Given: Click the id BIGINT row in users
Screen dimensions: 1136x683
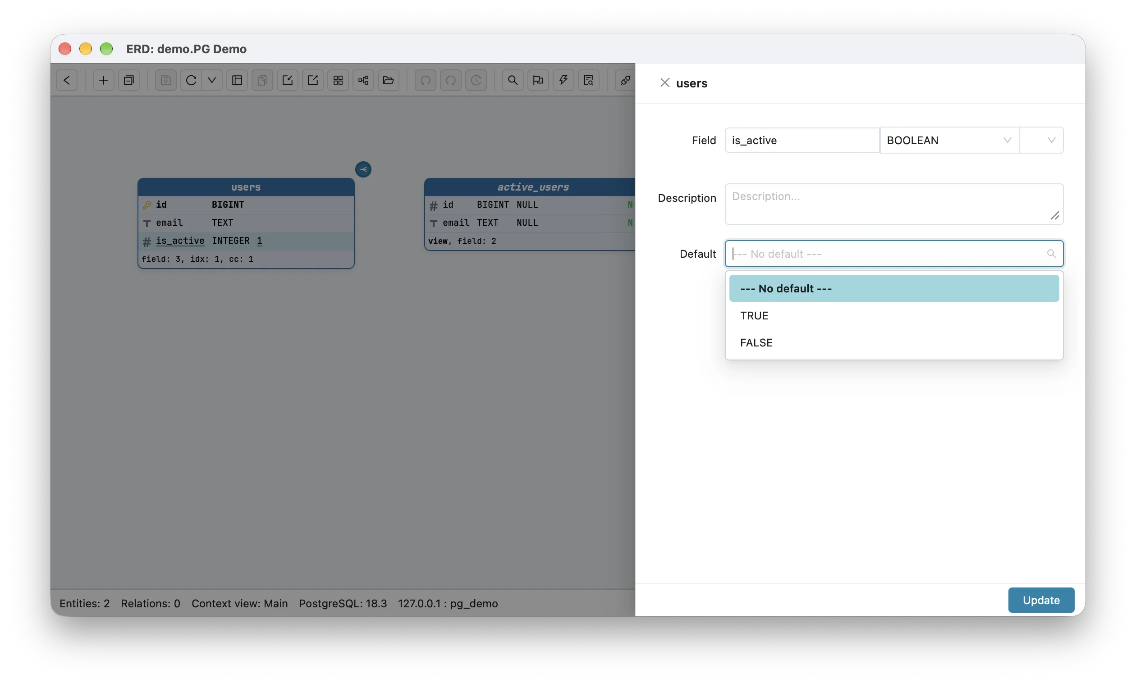Looking at the screenshot, I should 246,205.
